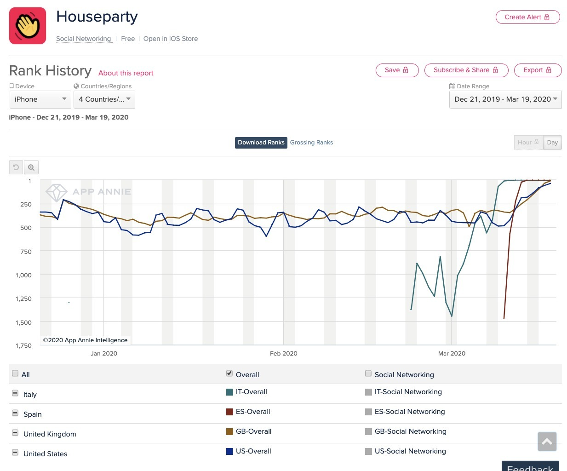The width and height of the screenshot is (567, 471).
Task: Open the date range picker dropdown
Action: [x=505, y=99]
